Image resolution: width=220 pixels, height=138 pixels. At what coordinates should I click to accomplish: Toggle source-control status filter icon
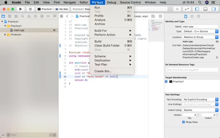(x=54, y=135)
